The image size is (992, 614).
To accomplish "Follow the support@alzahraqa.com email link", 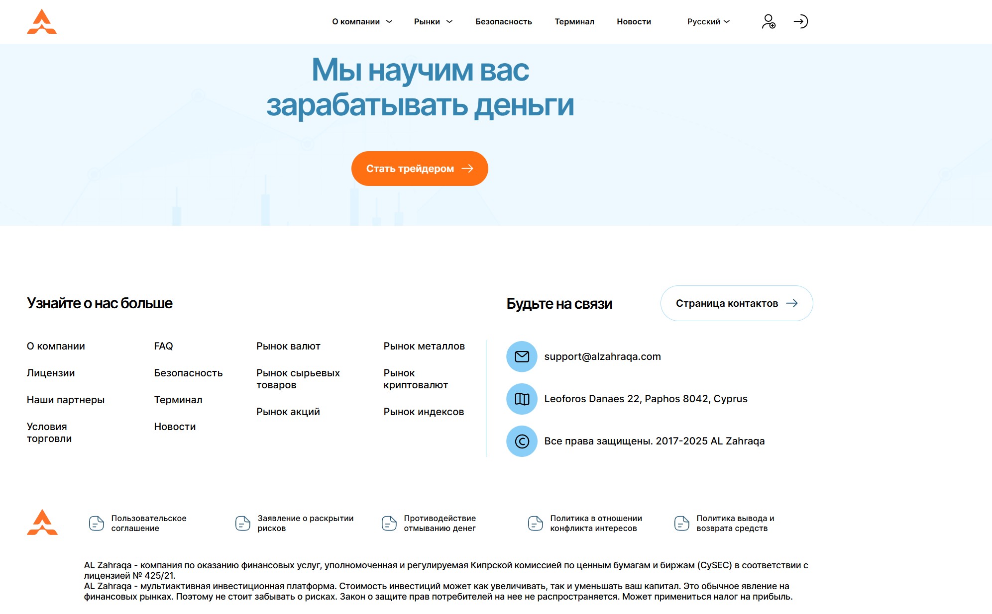I will 602,356.
